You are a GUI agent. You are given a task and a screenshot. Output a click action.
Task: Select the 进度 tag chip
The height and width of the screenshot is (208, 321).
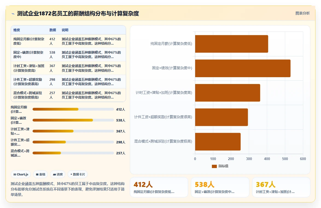coord(58,174)
